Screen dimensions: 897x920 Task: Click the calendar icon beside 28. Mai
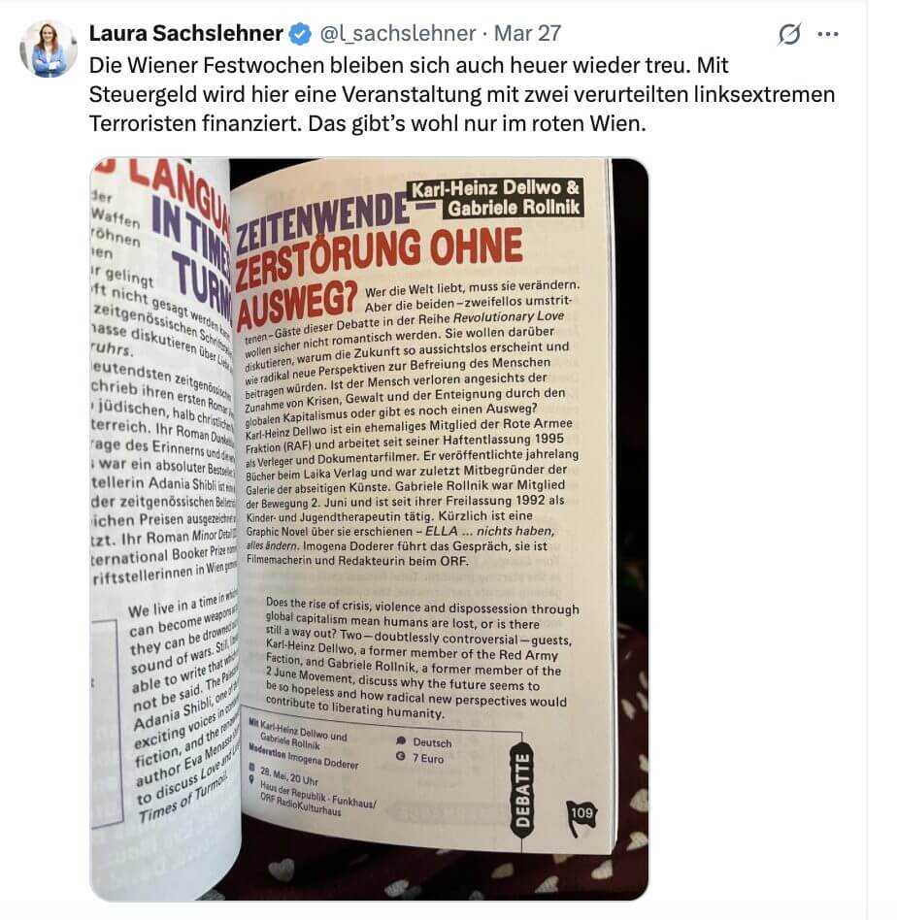251,767
